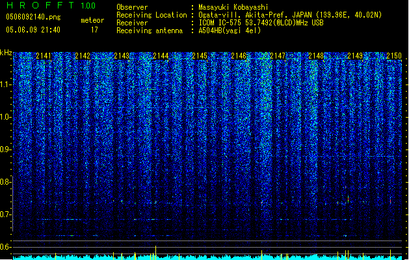Click the 0.7 kHz axis label
Viewport: 409px width, 260px height.
(x=5, y=214)
